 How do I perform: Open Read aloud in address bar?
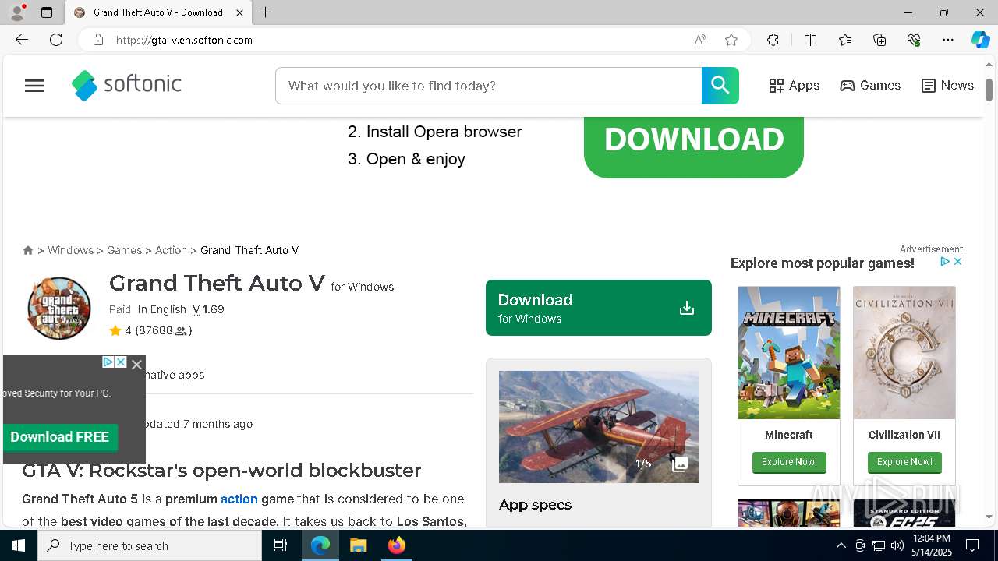tap(700, 40)
